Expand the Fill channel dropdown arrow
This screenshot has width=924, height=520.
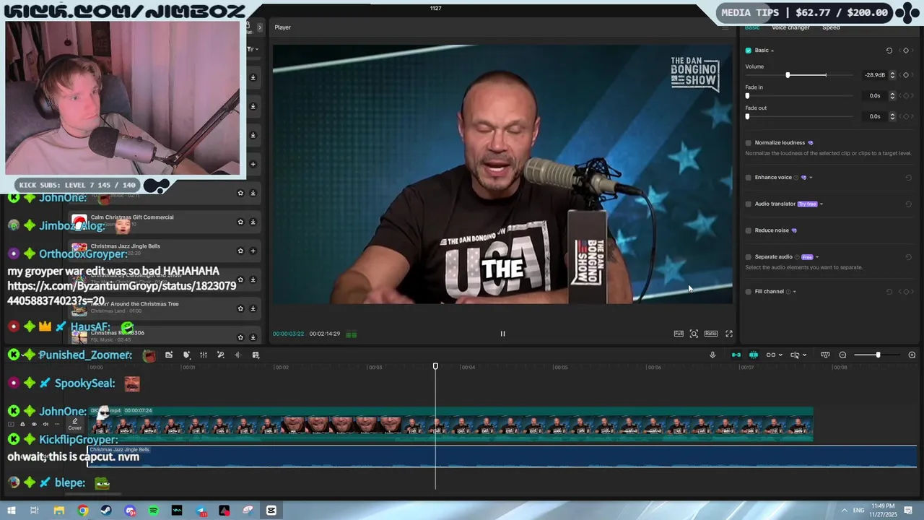[795, 292]
